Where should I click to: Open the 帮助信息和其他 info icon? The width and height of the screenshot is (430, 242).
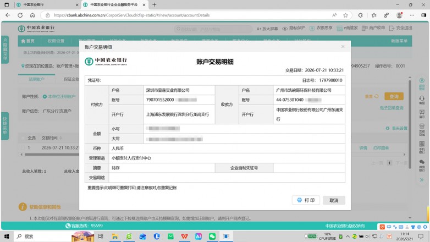coord(23,207)
